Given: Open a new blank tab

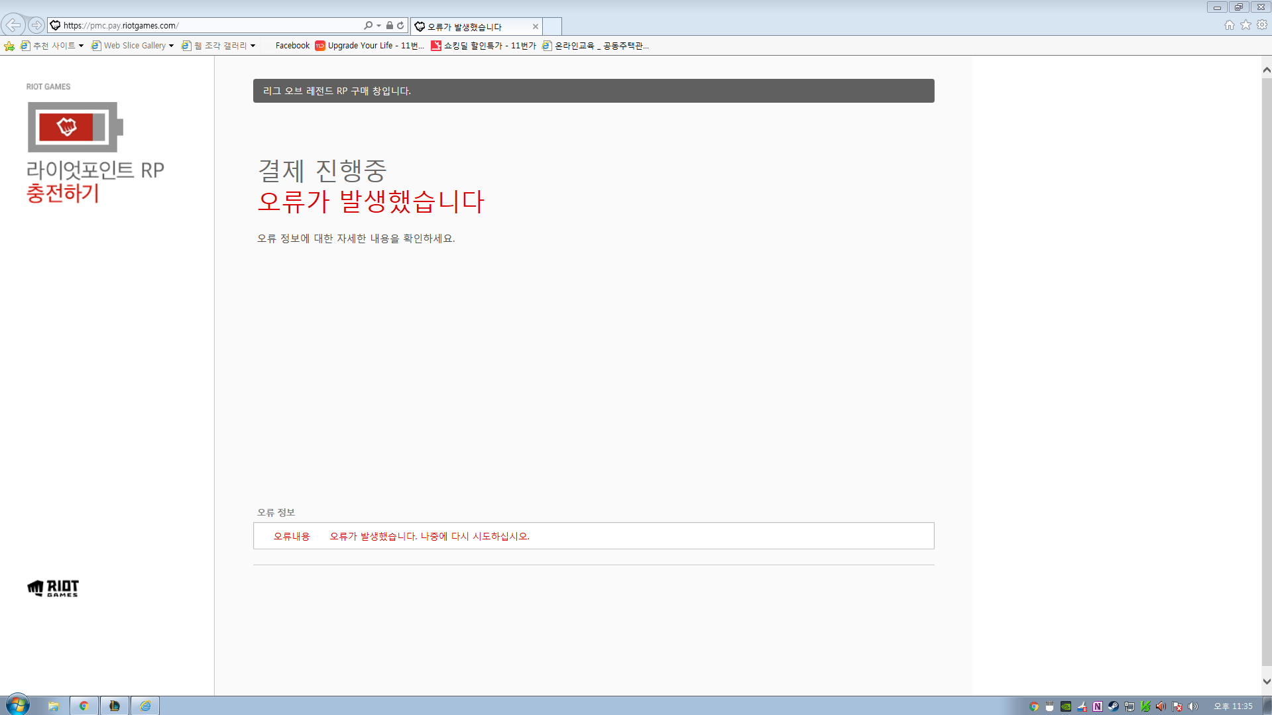Looking at the screenshot, I should click(x=552, y=27).
